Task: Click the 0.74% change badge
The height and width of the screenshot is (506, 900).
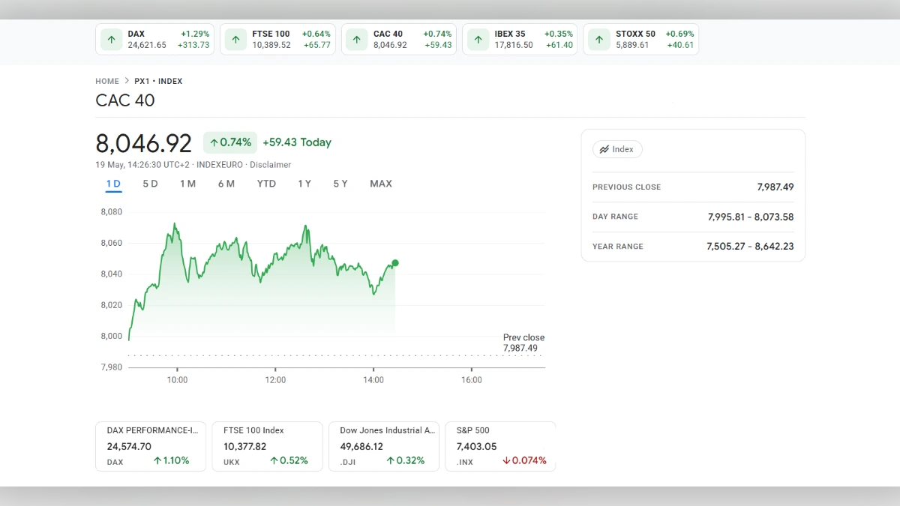Action: pyautogui.click(x=230, y=142)
